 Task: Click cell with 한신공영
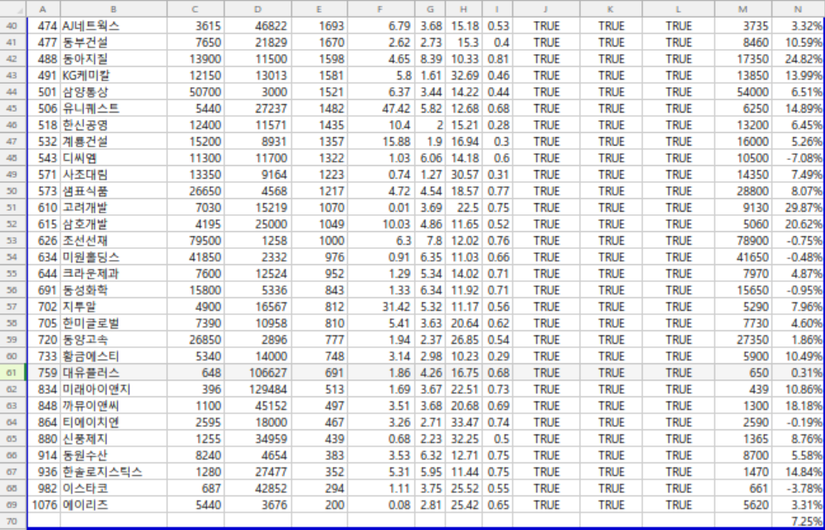[114, 125]
